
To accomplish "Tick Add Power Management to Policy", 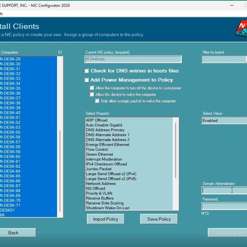I will tap(87, 80).
